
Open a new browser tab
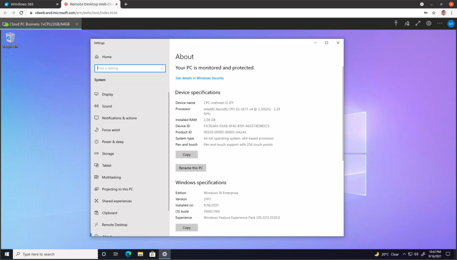coord(126,4)
